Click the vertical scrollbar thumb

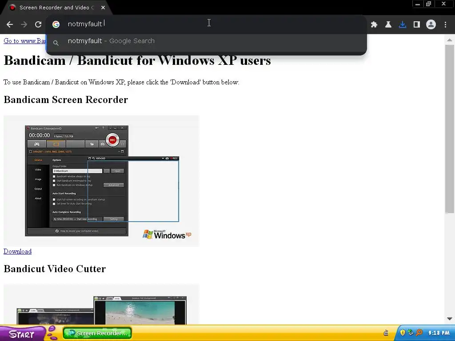pyautogui.click(x=450, y=129)
